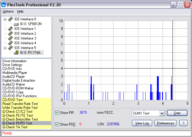The height and width of the screenshot is (137, 192).
Task: Open CD/DVD RW Functions entry
Action: [19, 96]
